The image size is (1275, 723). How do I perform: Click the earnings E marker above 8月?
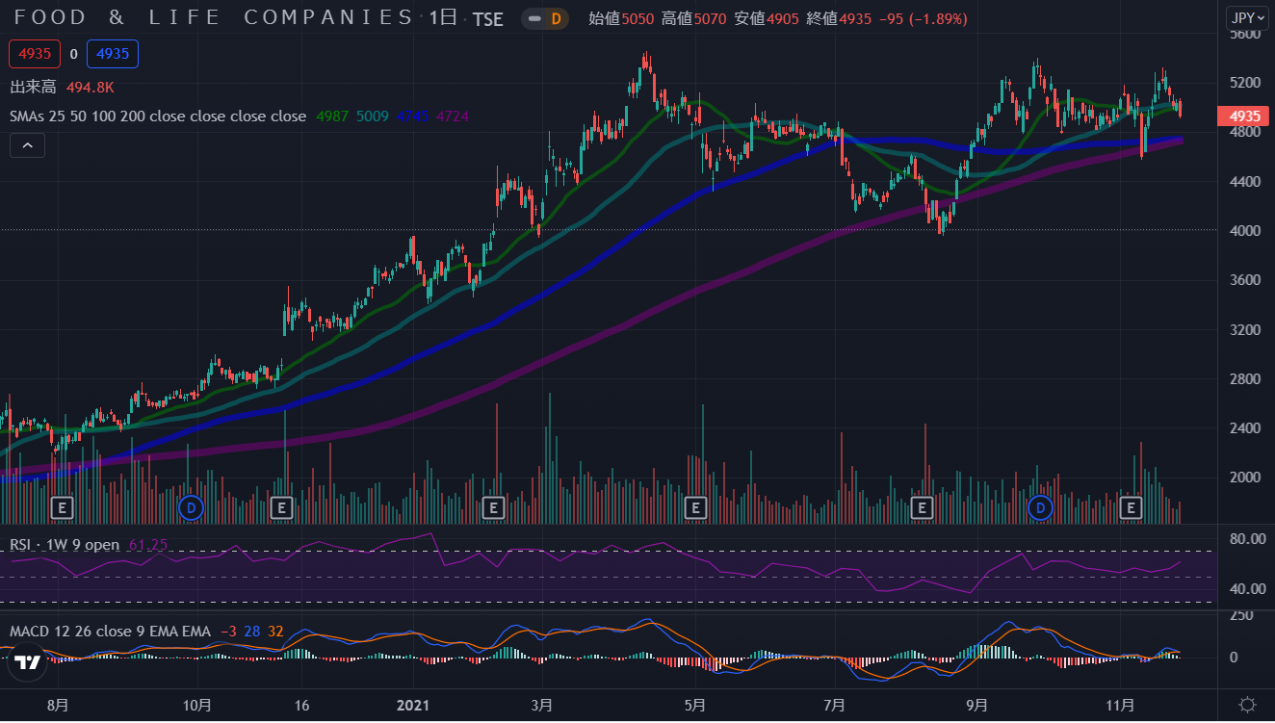(x=62, y=506)
